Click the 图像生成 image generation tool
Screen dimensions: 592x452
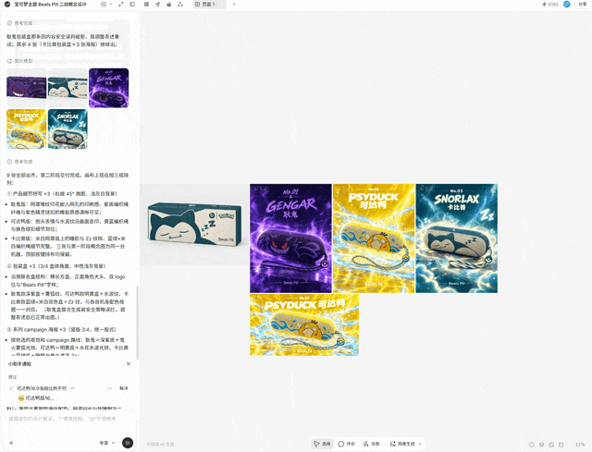tap(402, 444)
